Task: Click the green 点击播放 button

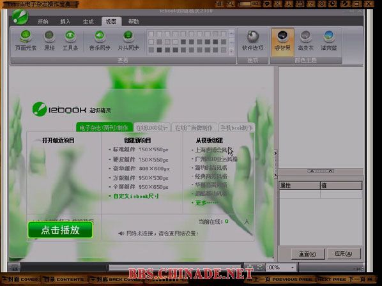Action: 61,230
